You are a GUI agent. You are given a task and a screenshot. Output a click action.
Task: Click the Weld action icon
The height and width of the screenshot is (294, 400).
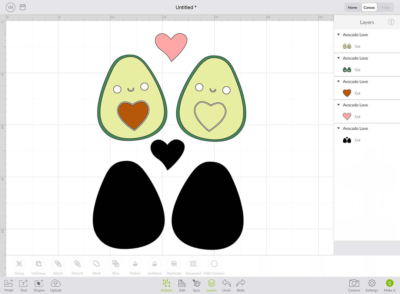pos(96,264)
